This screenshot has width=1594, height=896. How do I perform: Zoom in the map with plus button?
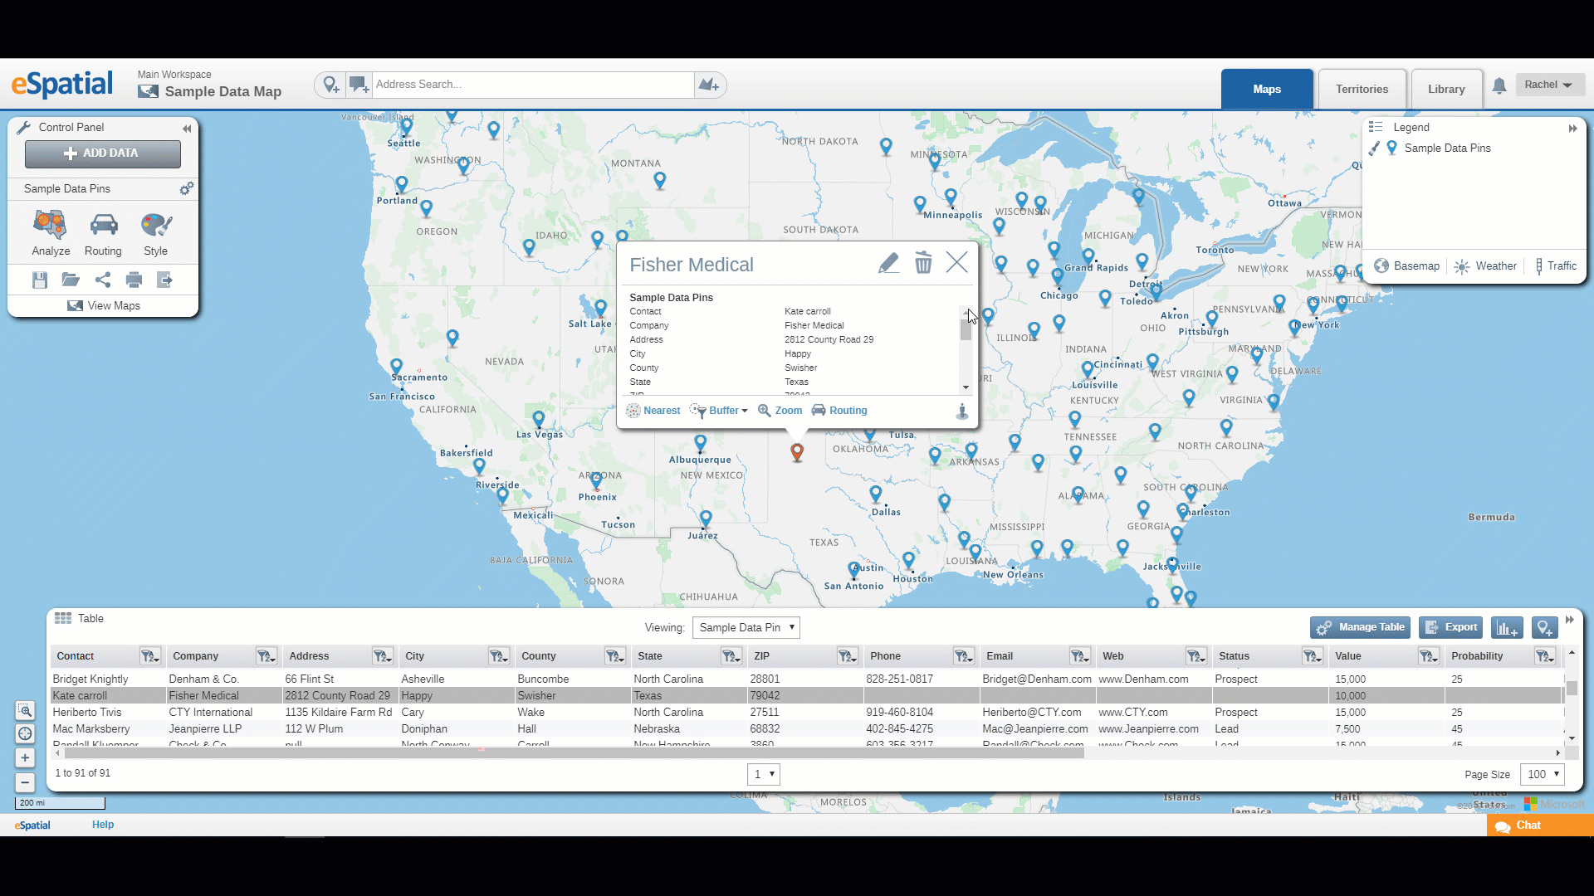click(x=25, y=758)
